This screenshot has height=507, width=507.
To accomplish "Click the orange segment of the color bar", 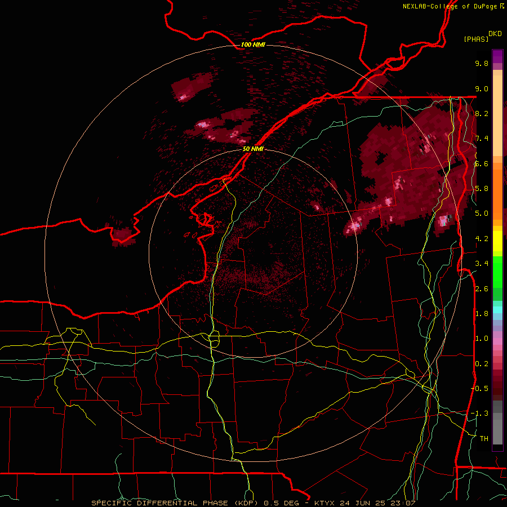I will coord(497,194).
